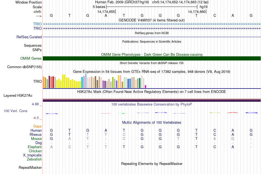This screenshot has height=174, width=261.
Task: Open 'H3K27Ac Mark' ENCODE track title
Action: [152, 92]
